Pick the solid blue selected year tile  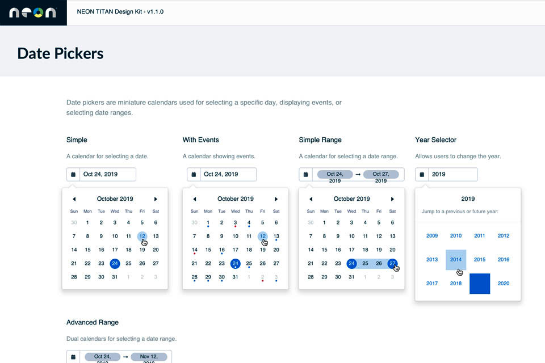pos(480,284)
